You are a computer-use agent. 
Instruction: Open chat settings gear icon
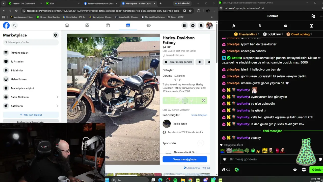[304, 170]
